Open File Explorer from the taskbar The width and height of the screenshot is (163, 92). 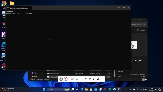[87, 89]
